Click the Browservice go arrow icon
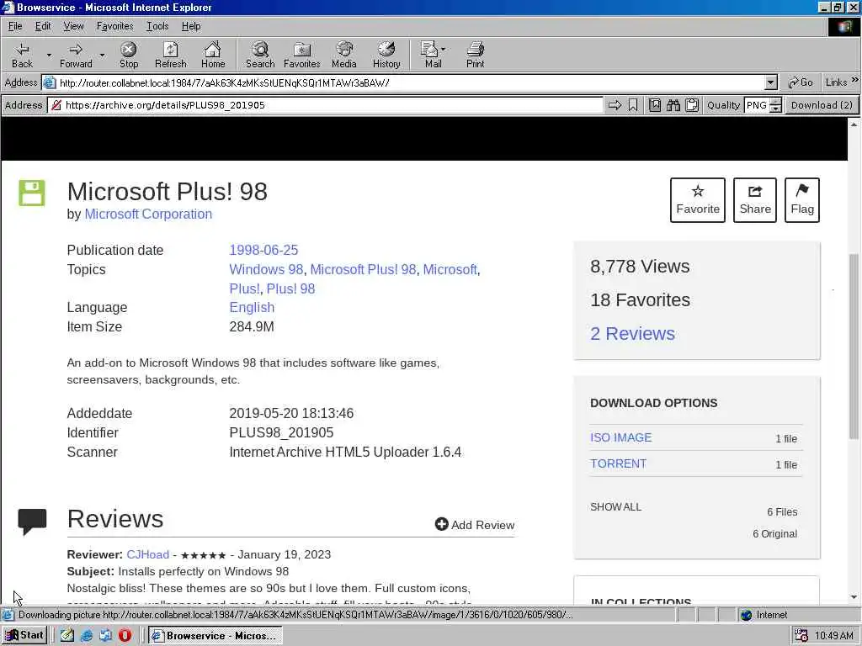This screenshot has height=646, width=862. (615, 105)
